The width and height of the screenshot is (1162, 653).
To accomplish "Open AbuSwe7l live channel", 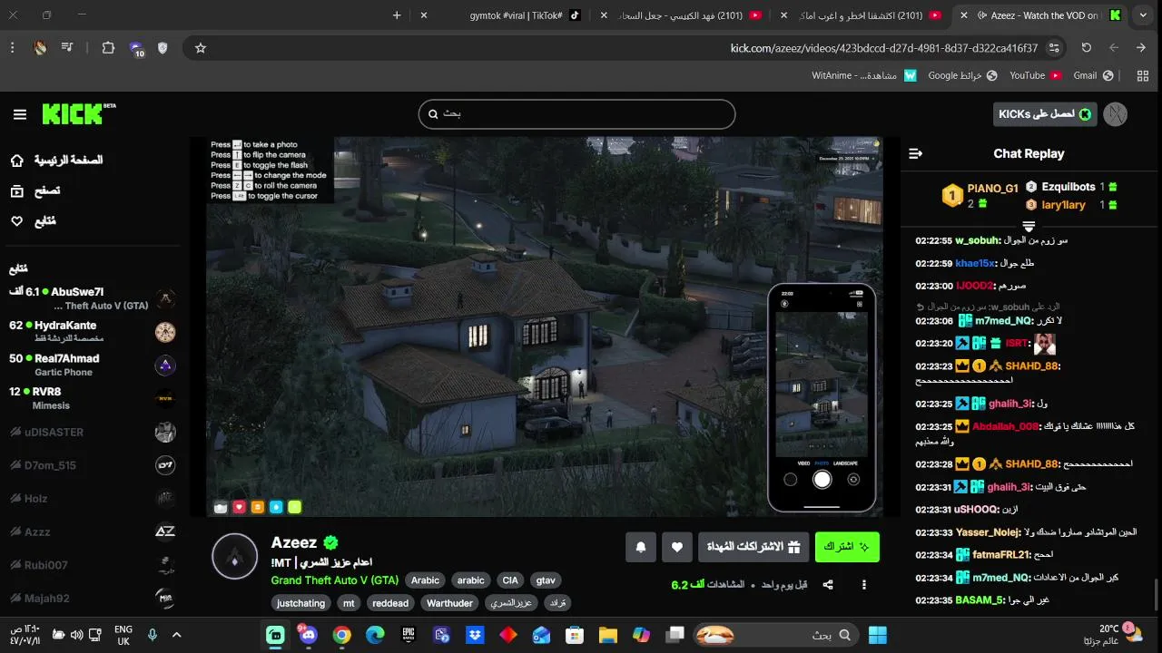I will click(x=91, y=298).
